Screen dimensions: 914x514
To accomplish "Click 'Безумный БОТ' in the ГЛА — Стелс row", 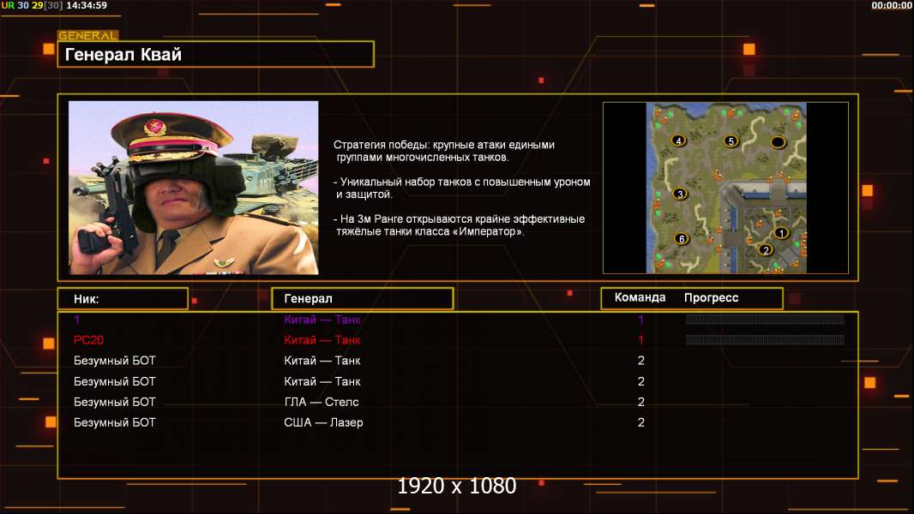I will 115,402.
